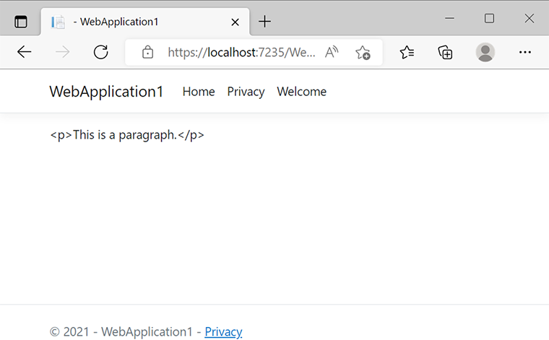
Task: Open the tab actions menu icon
Action: (21, 22)
